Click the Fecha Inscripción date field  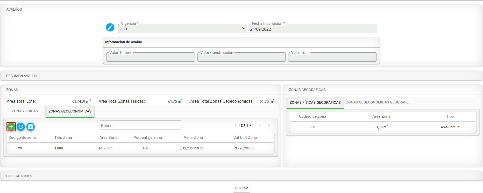313,29
